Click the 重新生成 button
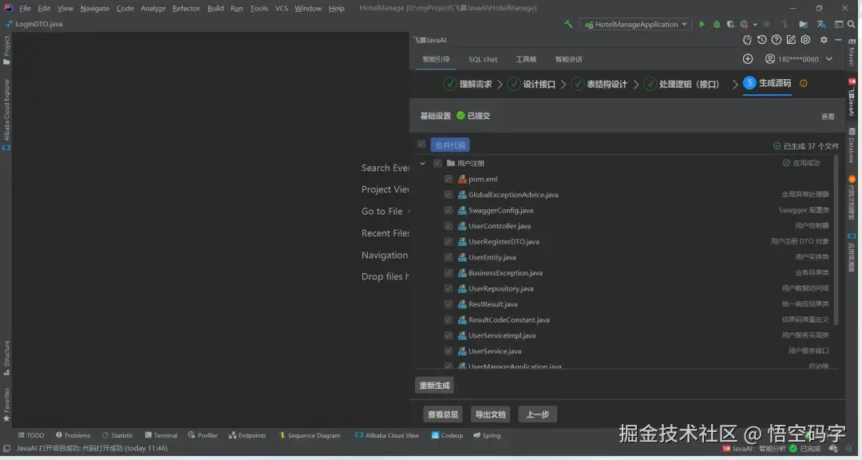The width and height of the screenshot is (862, 460). [x=434, y=386]
